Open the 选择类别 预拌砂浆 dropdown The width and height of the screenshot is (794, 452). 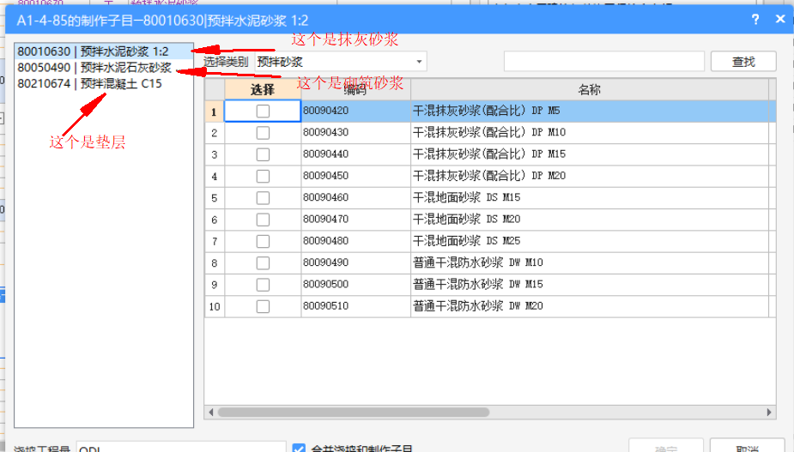[341, 62]
